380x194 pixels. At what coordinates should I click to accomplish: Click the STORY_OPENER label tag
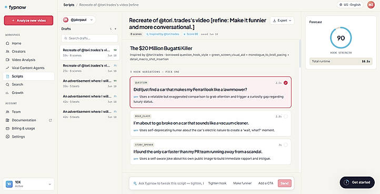click(144, 145)
